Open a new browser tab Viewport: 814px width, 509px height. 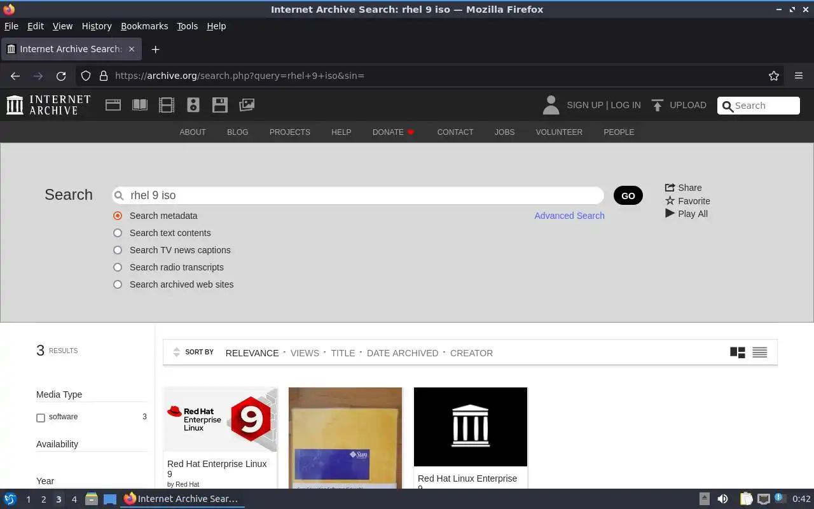(155, 49)
